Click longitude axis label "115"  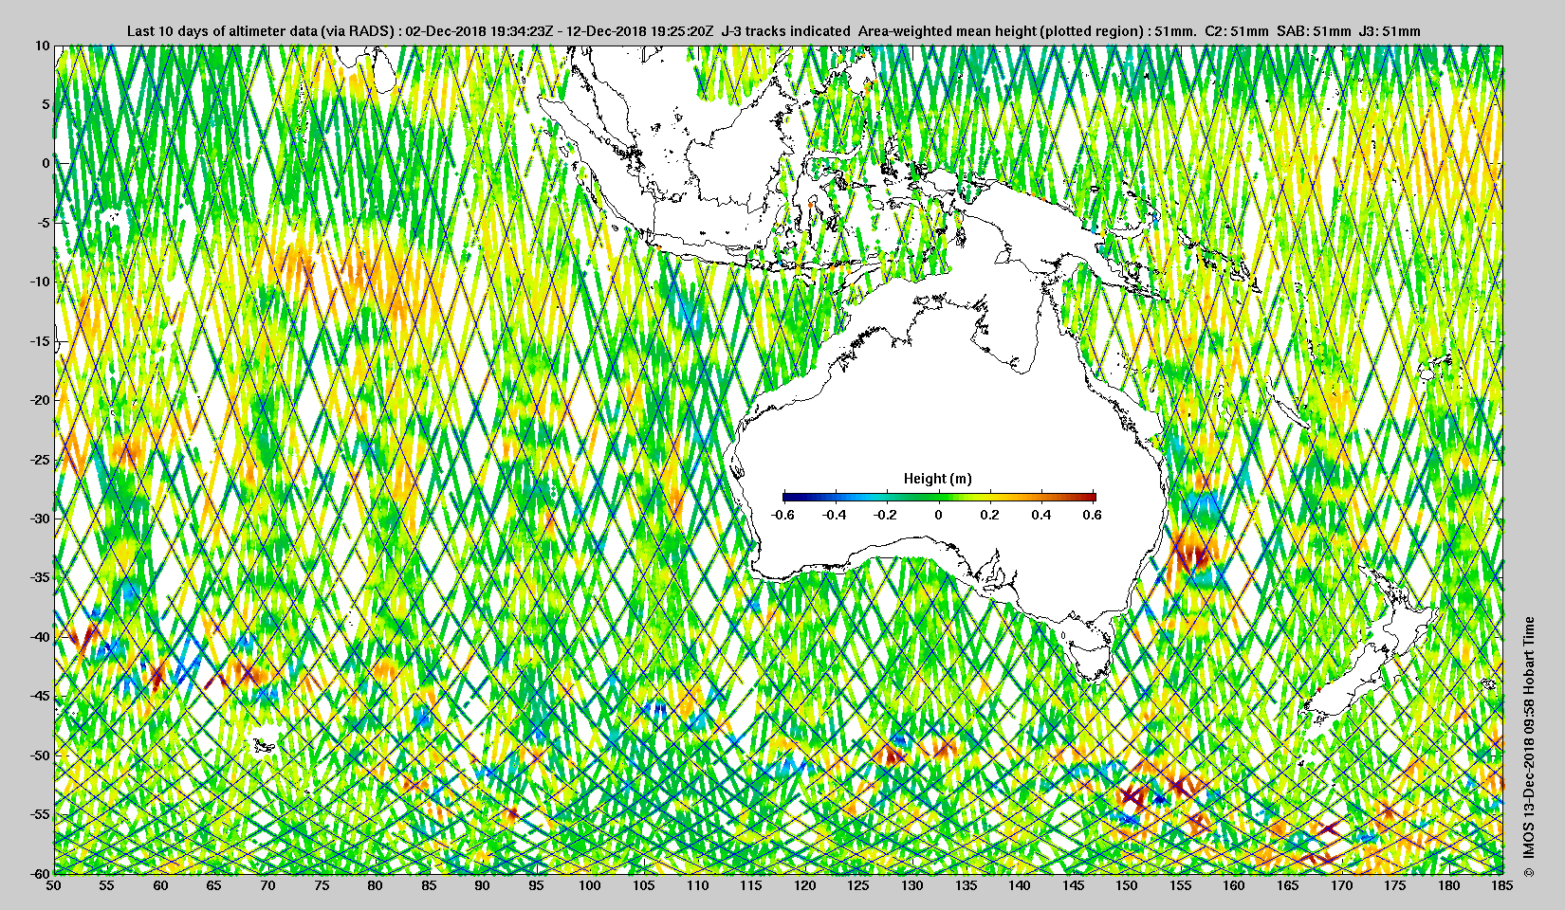(x=751, y=885)
